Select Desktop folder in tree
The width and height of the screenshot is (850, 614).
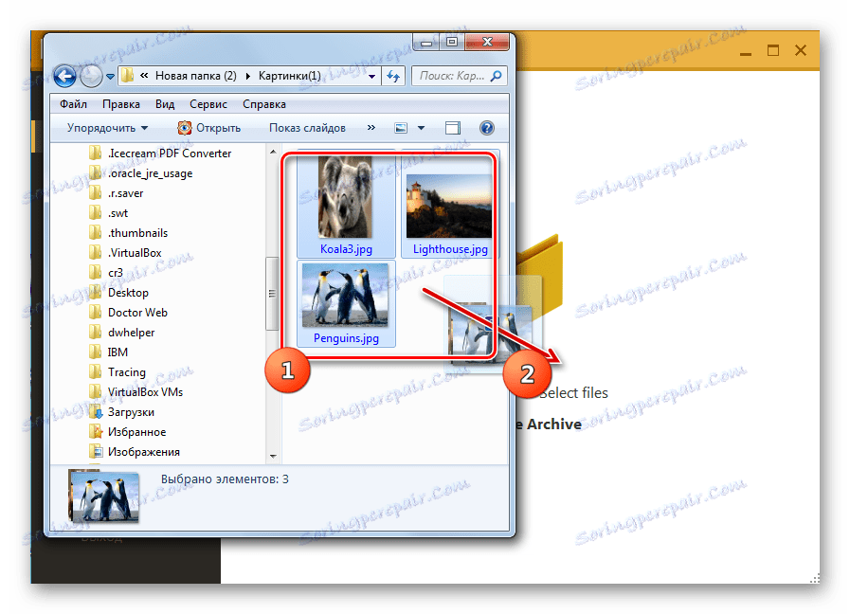(128, 293)
